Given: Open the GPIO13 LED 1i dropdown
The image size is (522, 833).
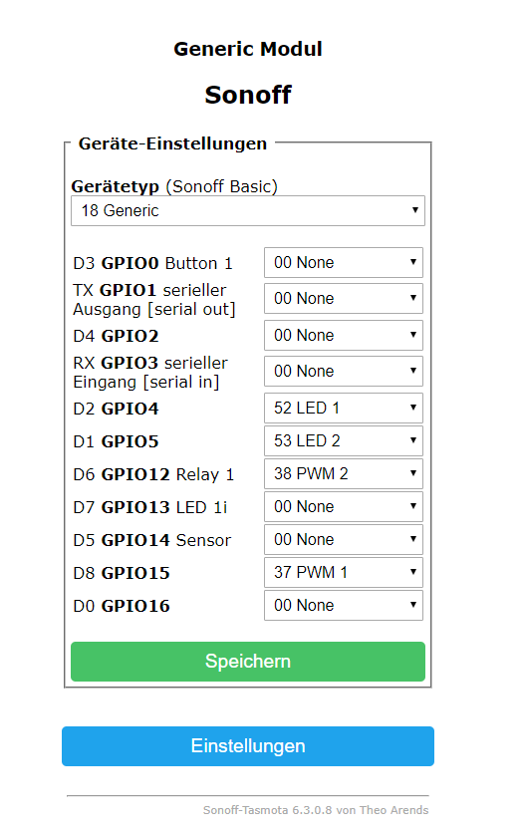Looking at the screenshot, I should [343, 507].
